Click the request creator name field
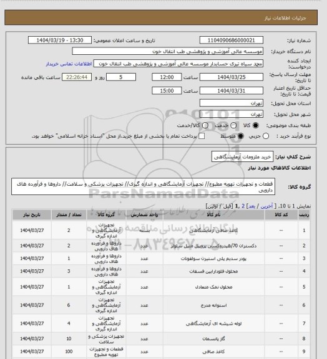Viewport: 327px width, 359px height. pos(178,64)
